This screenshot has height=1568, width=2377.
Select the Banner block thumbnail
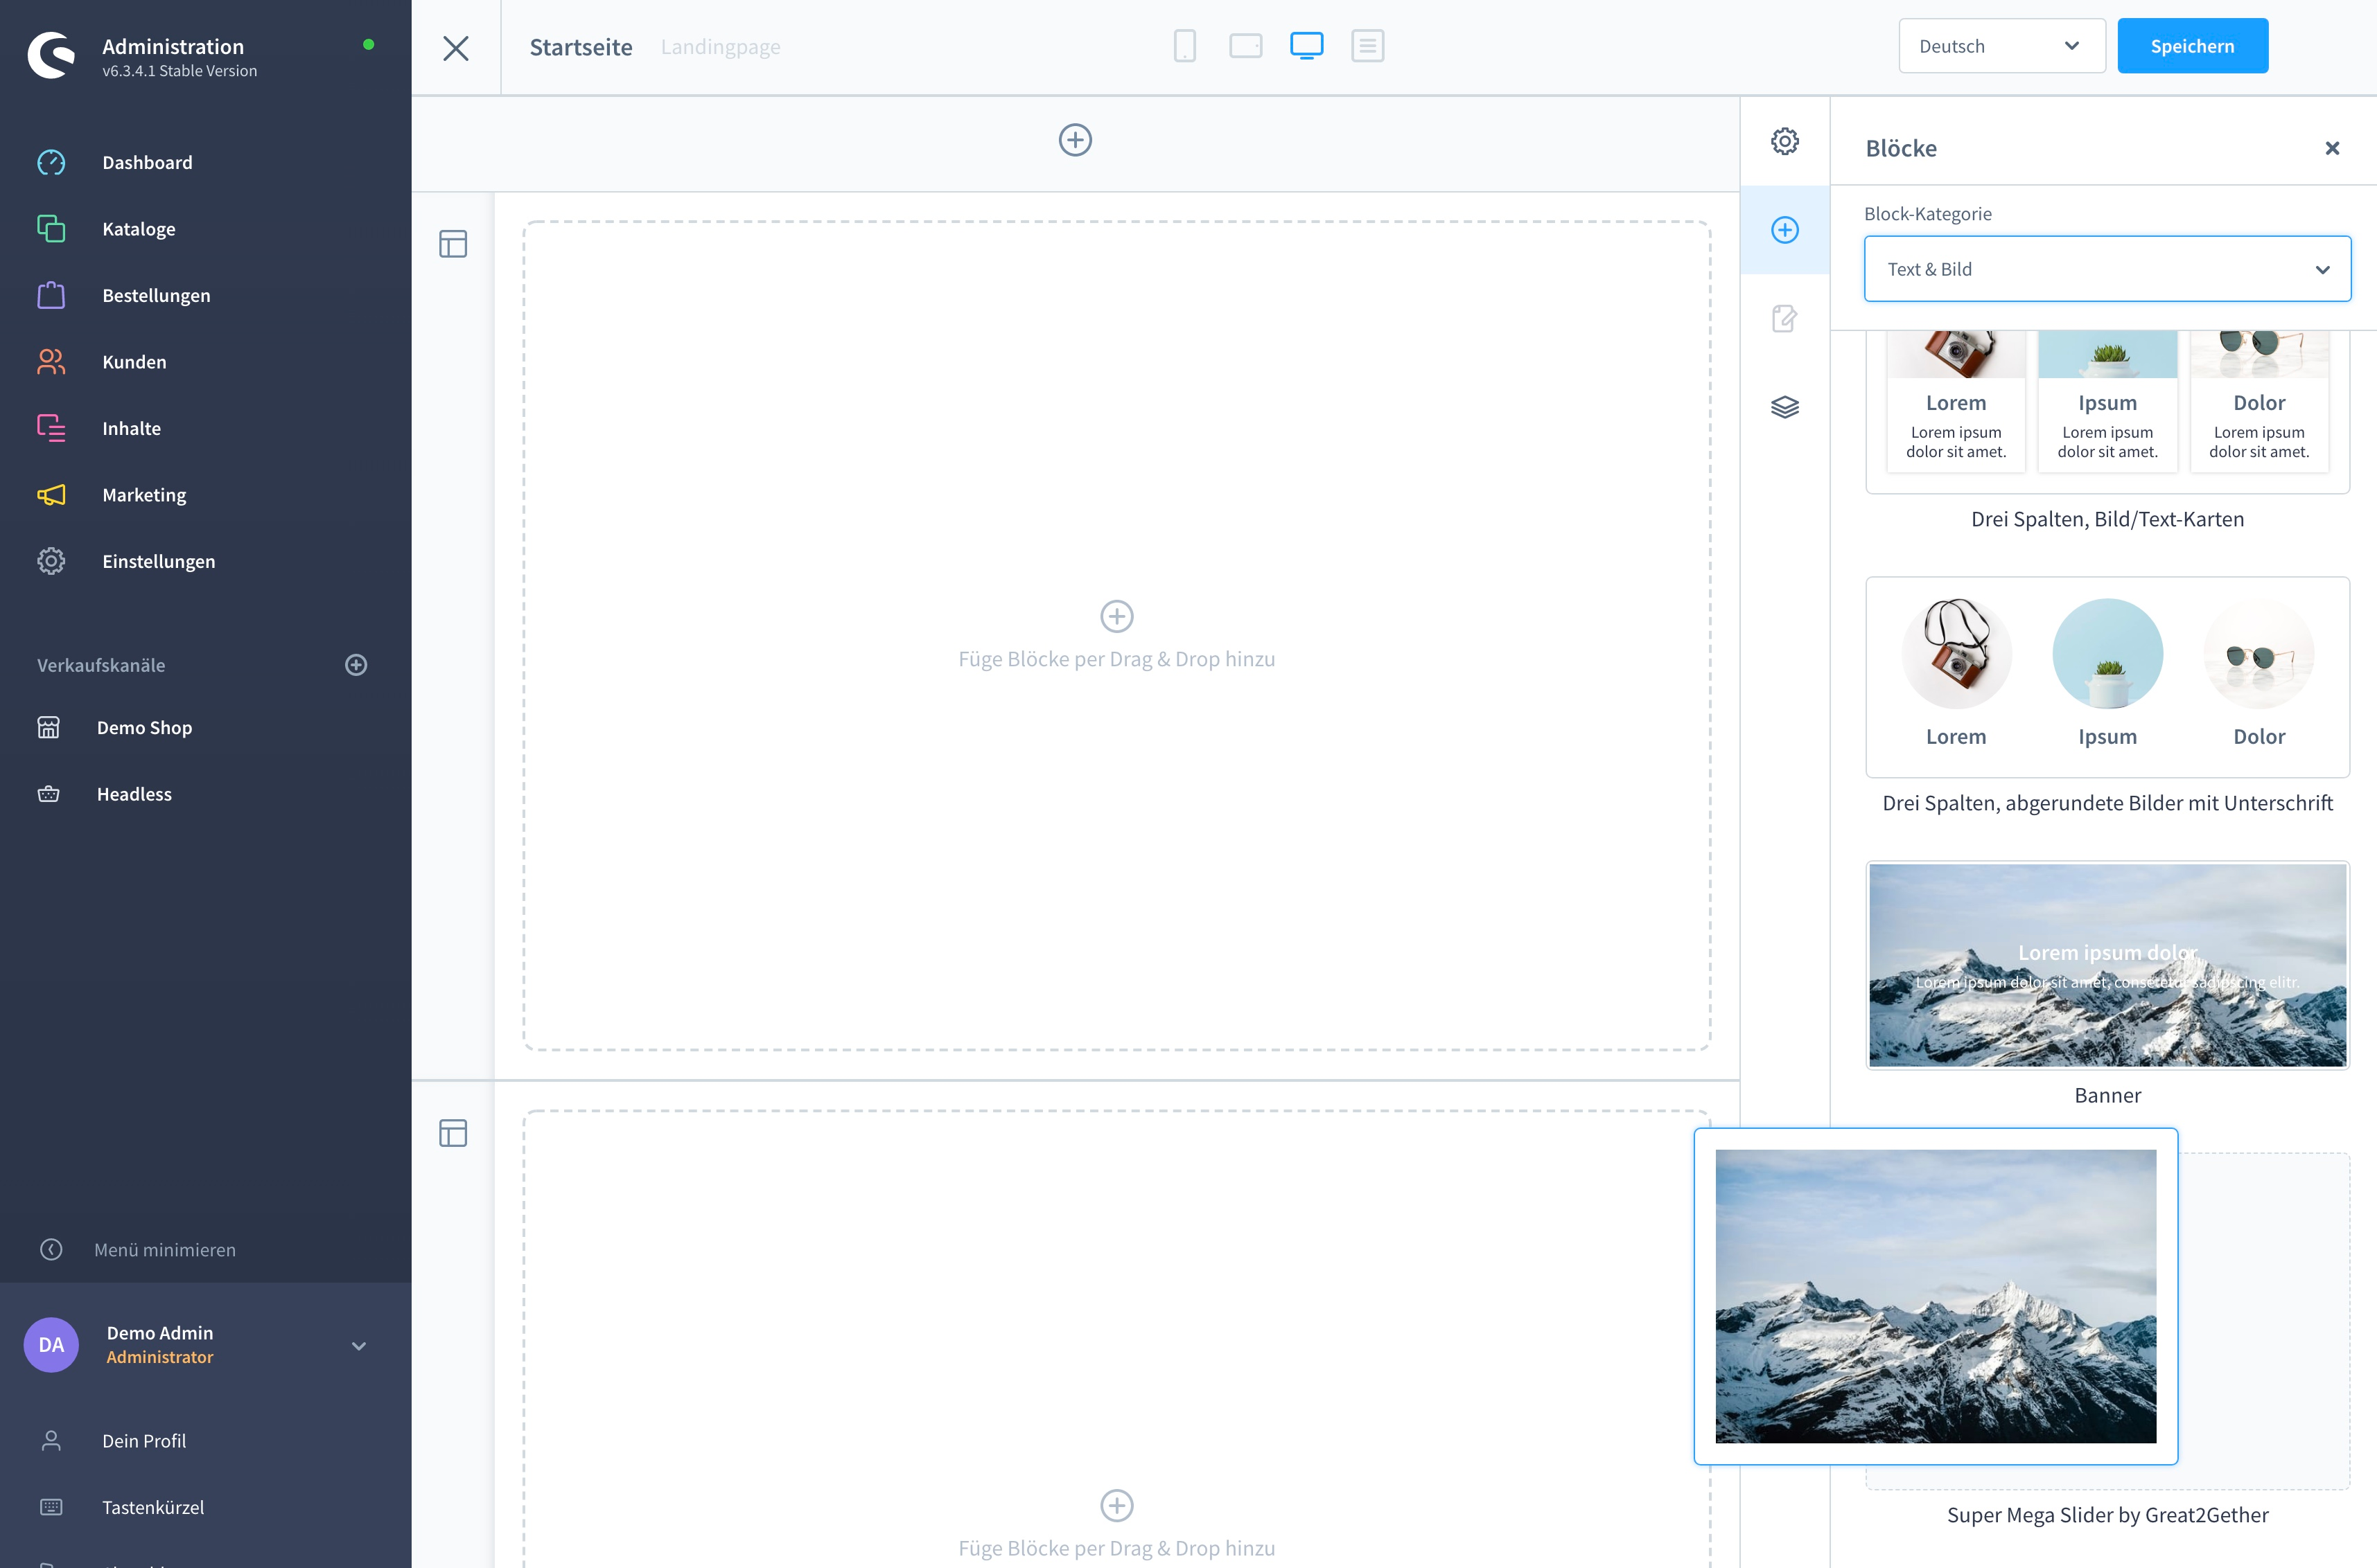(2107, 965)
